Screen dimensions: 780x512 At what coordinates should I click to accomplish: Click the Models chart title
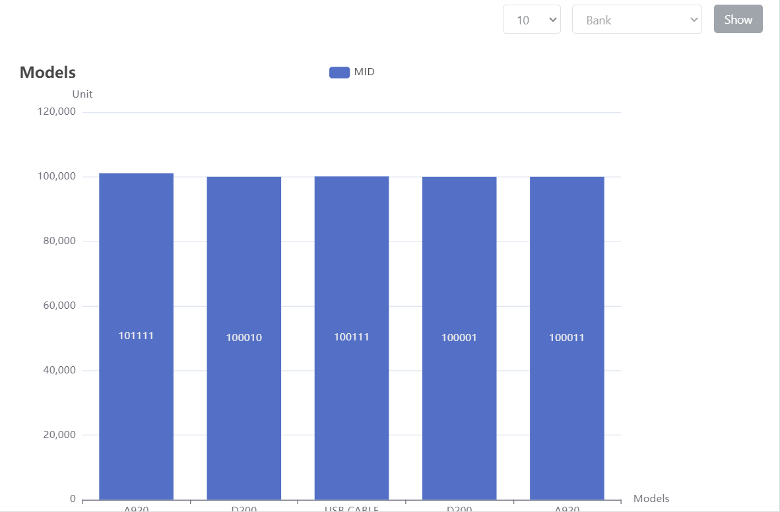[x=48, y=73]
